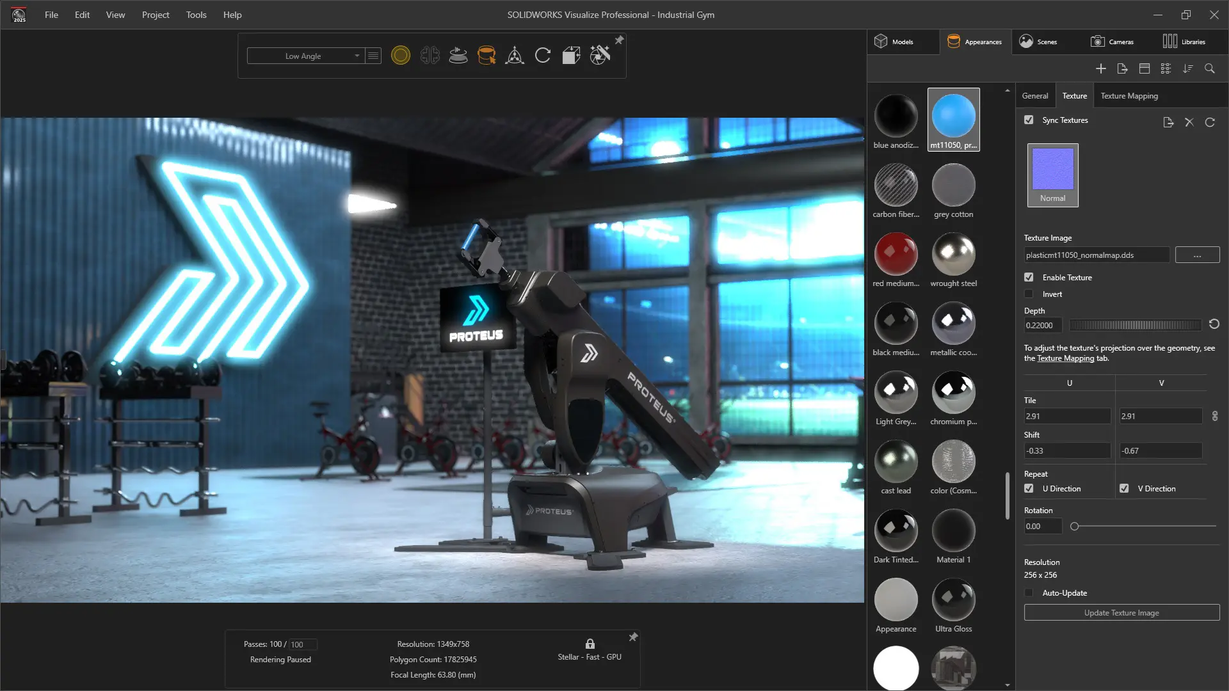Screen dimensions: 1229x691
Task: Click the render region pyramid icon
Action: tap(513, 55)
